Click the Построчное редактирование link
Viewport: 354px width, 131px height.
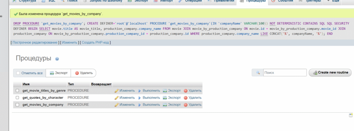click(35, 43)
